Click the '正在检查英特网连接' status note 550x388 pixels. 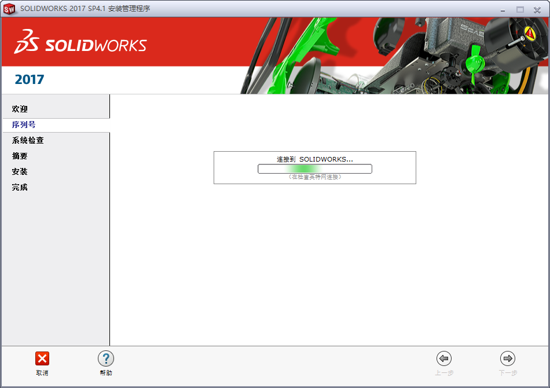click(x=315, y=177)
